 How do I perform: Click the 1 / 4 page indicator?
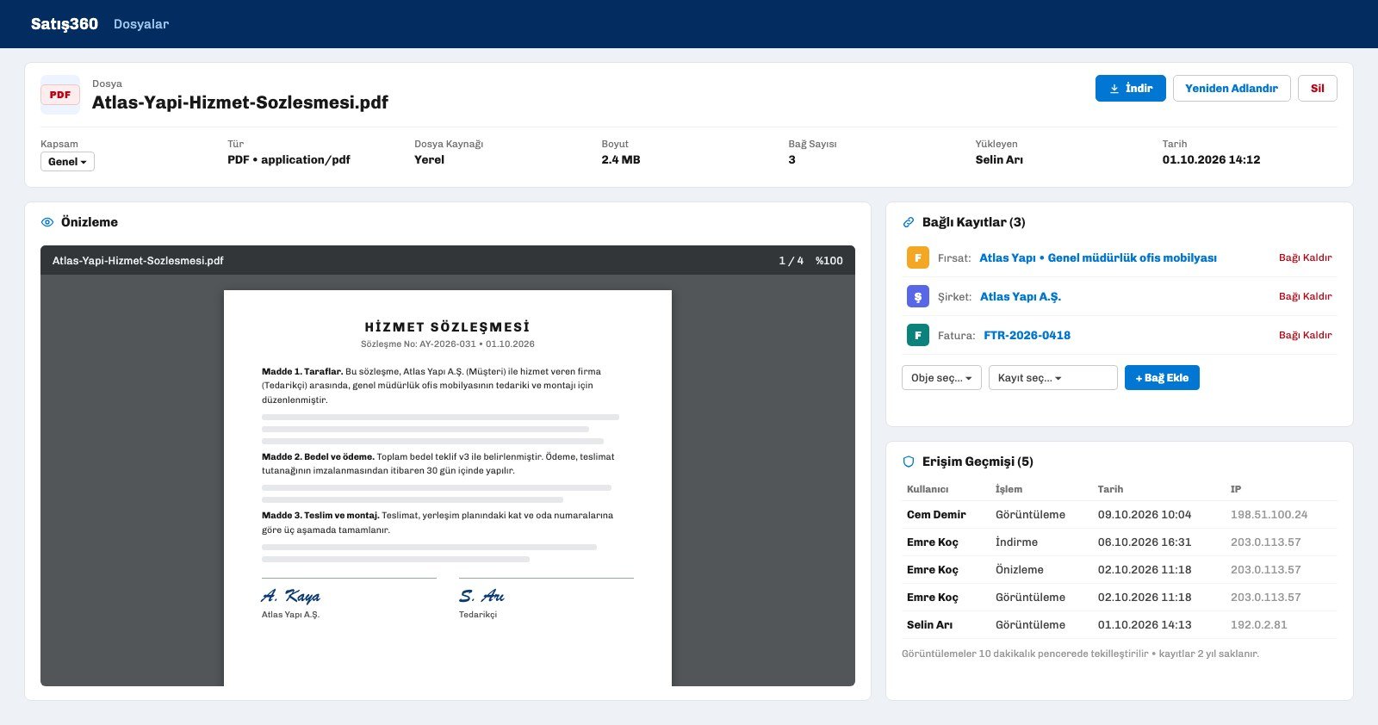point(791,260)
